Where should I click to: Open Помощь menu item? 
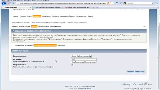coord(23,16)
